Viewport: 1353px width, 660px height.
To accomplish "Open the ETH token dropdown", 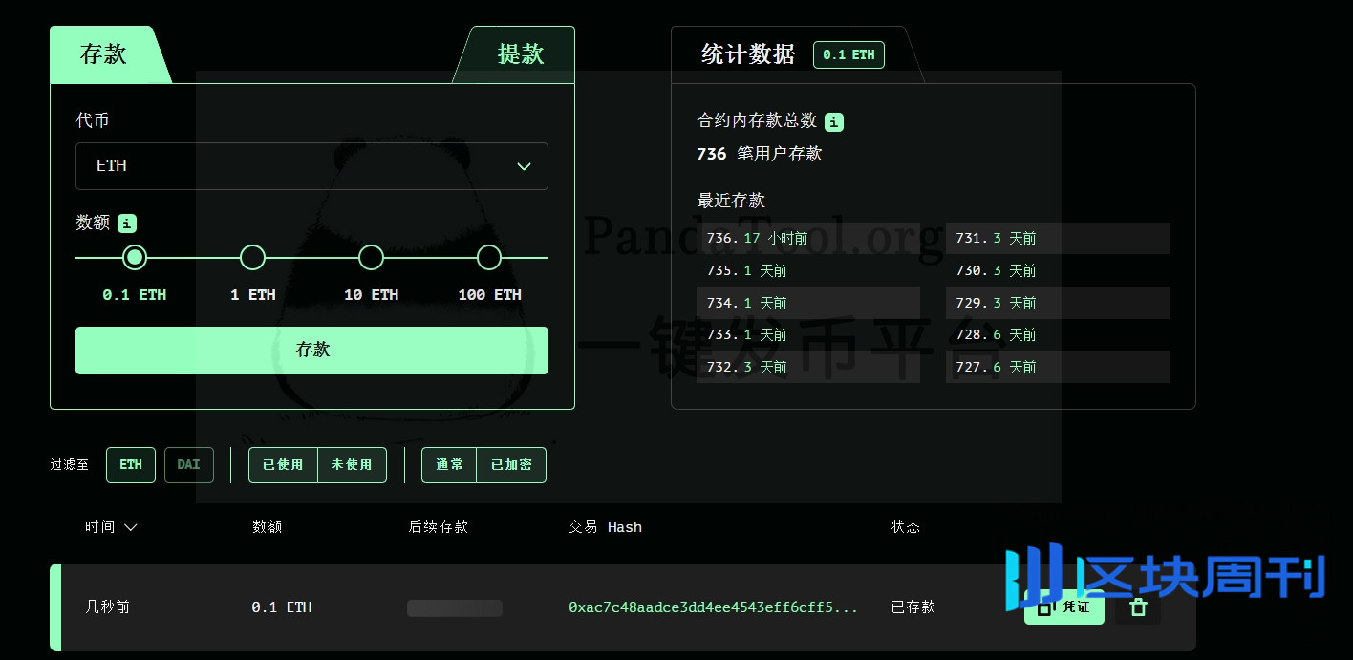I will [x=311, y=166].
